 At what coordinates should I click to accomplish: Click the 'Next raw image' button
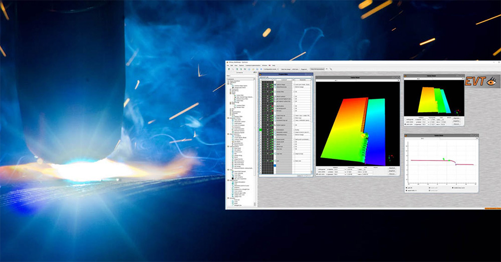(287, 69)
